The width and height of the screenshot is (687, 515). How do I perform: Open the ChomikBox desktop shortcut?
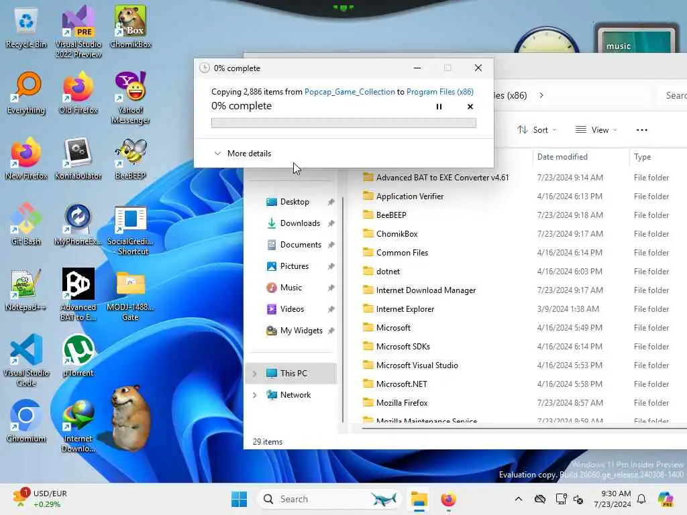tap(131, 27)
